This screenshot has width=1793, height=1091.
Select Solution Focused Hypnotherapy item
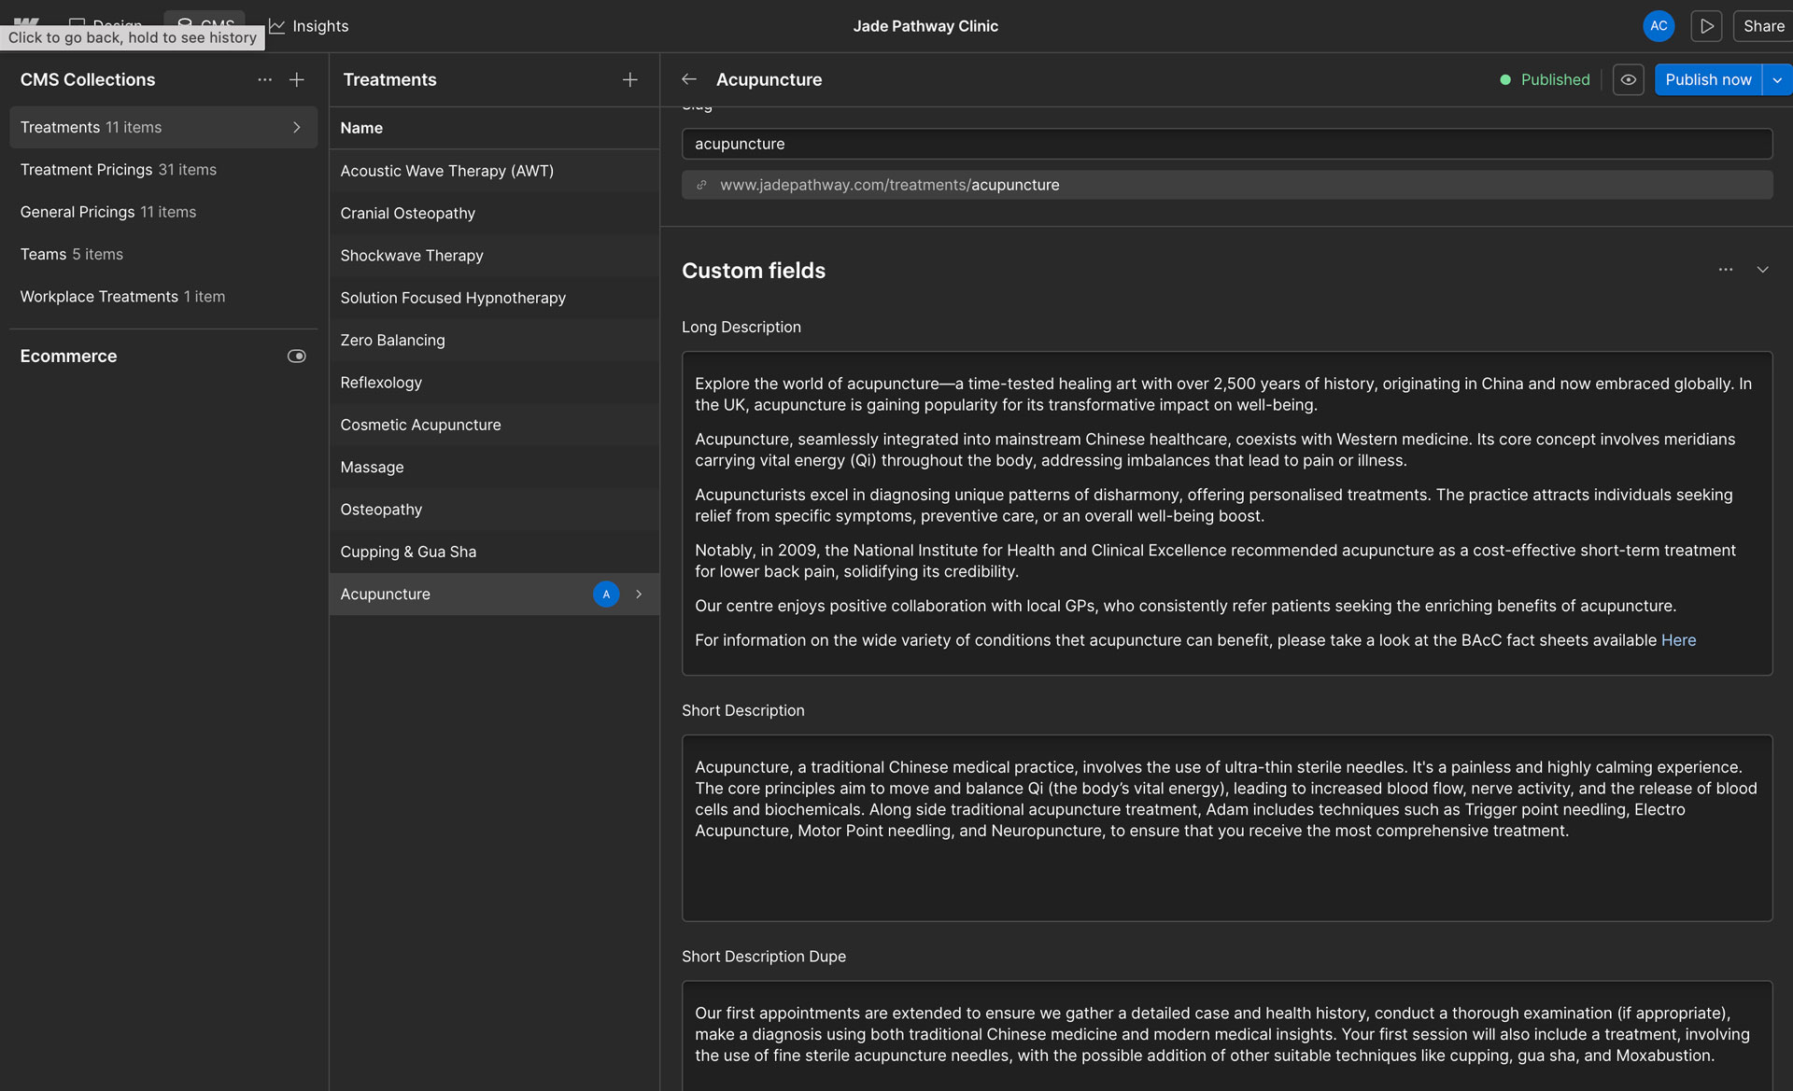pos(494,298)
